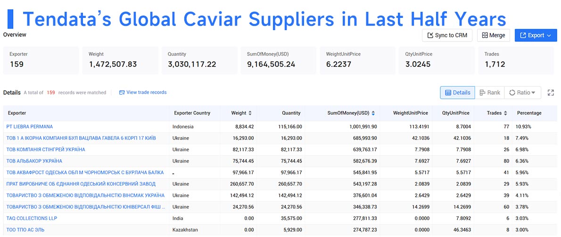The width and height of the screenshot is (561, 237).
Task: Click the 3.78% percentage value
Action: [522, 207]
